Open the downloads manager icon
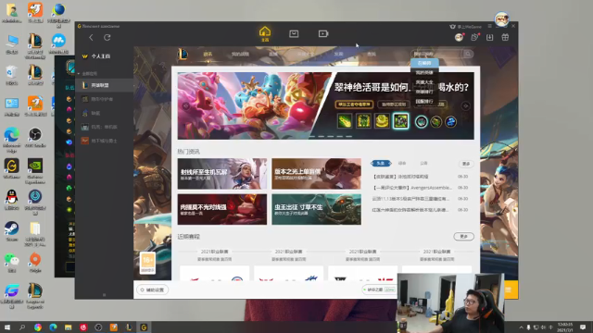Viewport: 593px width, 333px height. coord(490,37)
